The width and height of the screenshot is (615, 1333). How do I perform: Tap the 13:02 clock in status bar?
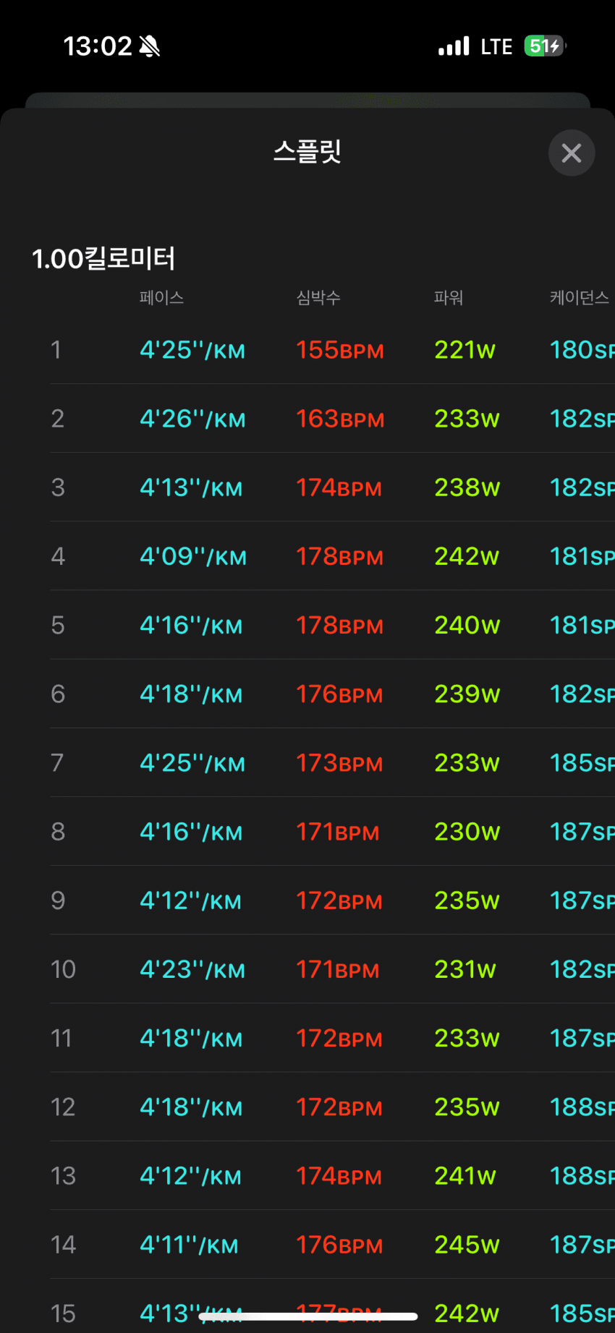pyautogui.click(x=98, y=46)
